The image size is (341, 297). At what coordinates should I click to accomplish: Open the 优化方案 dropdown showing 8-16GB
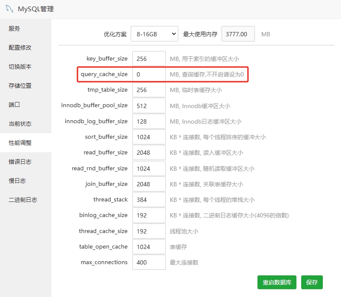pos(154,34)
